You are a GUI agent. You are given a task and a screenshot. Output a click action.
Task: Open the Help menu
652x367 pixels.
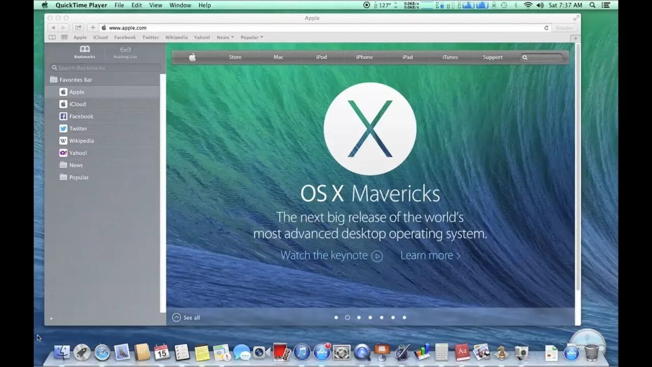[x=205, y=5]
